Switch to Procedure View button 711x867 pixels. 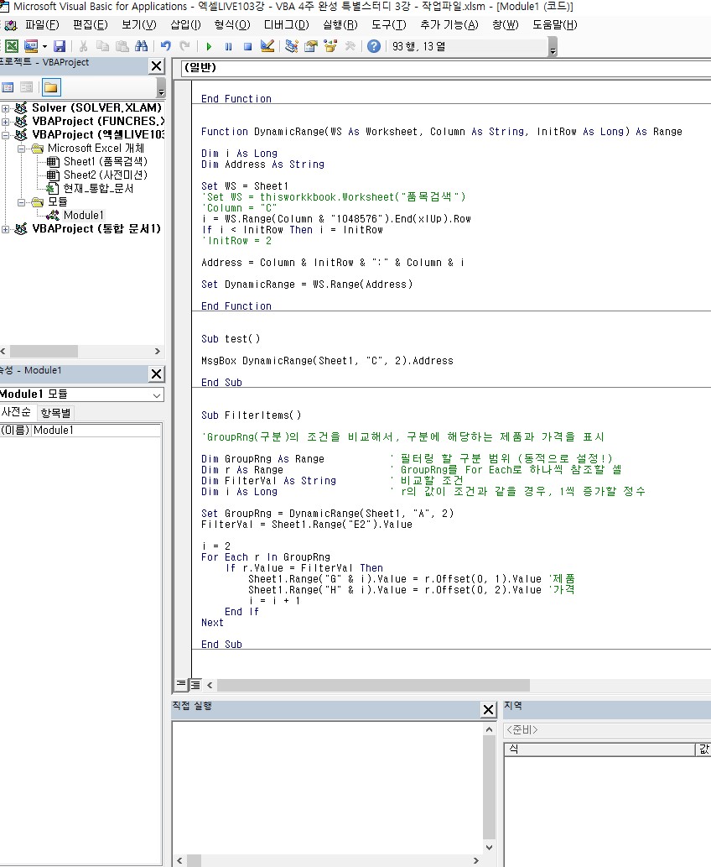[181, 685]
